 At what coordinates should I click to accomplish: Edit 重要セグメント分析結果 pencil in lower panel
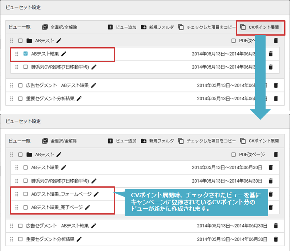click(79, 239)
